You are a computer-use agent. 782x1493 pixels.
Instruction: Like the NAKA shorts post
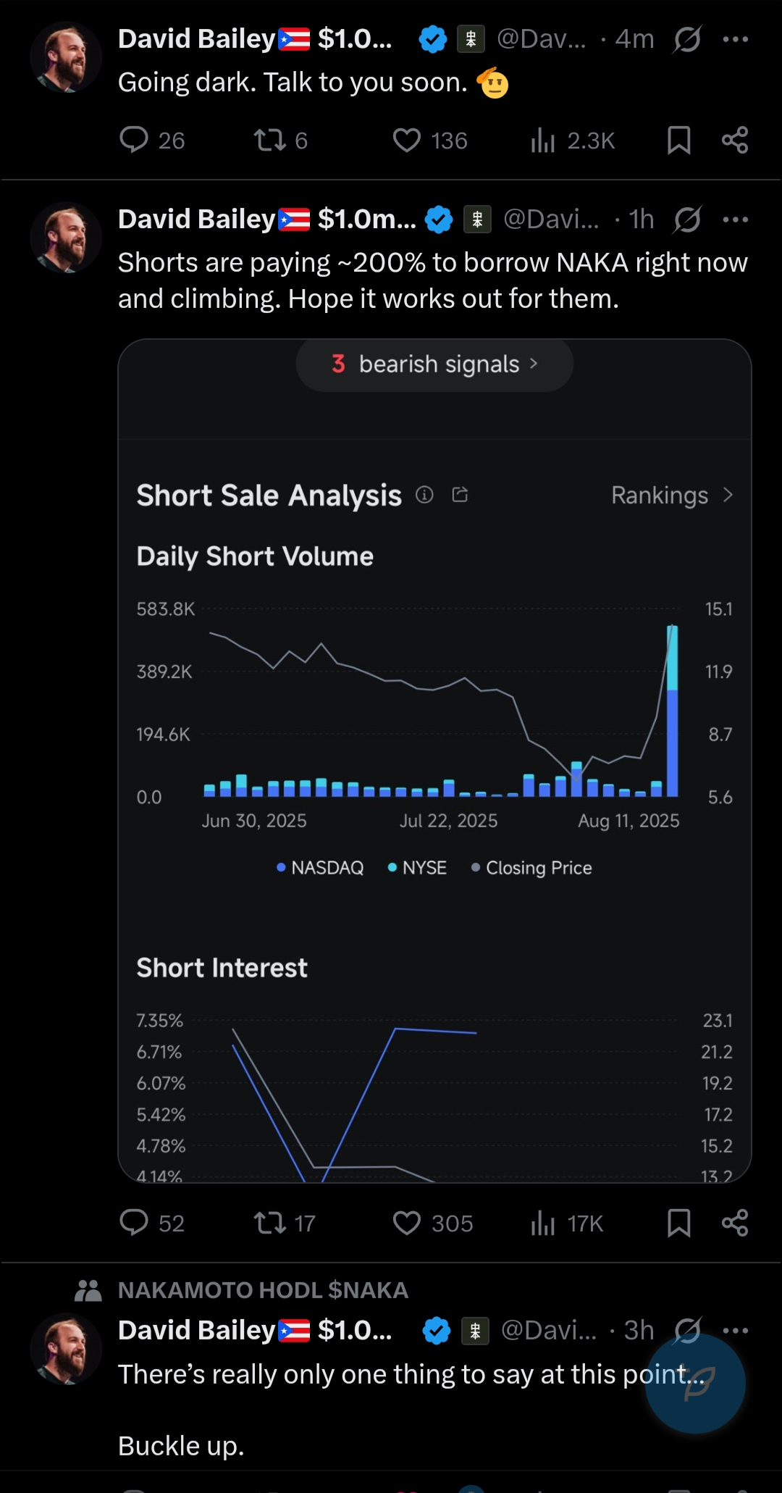click(406, 1223)
